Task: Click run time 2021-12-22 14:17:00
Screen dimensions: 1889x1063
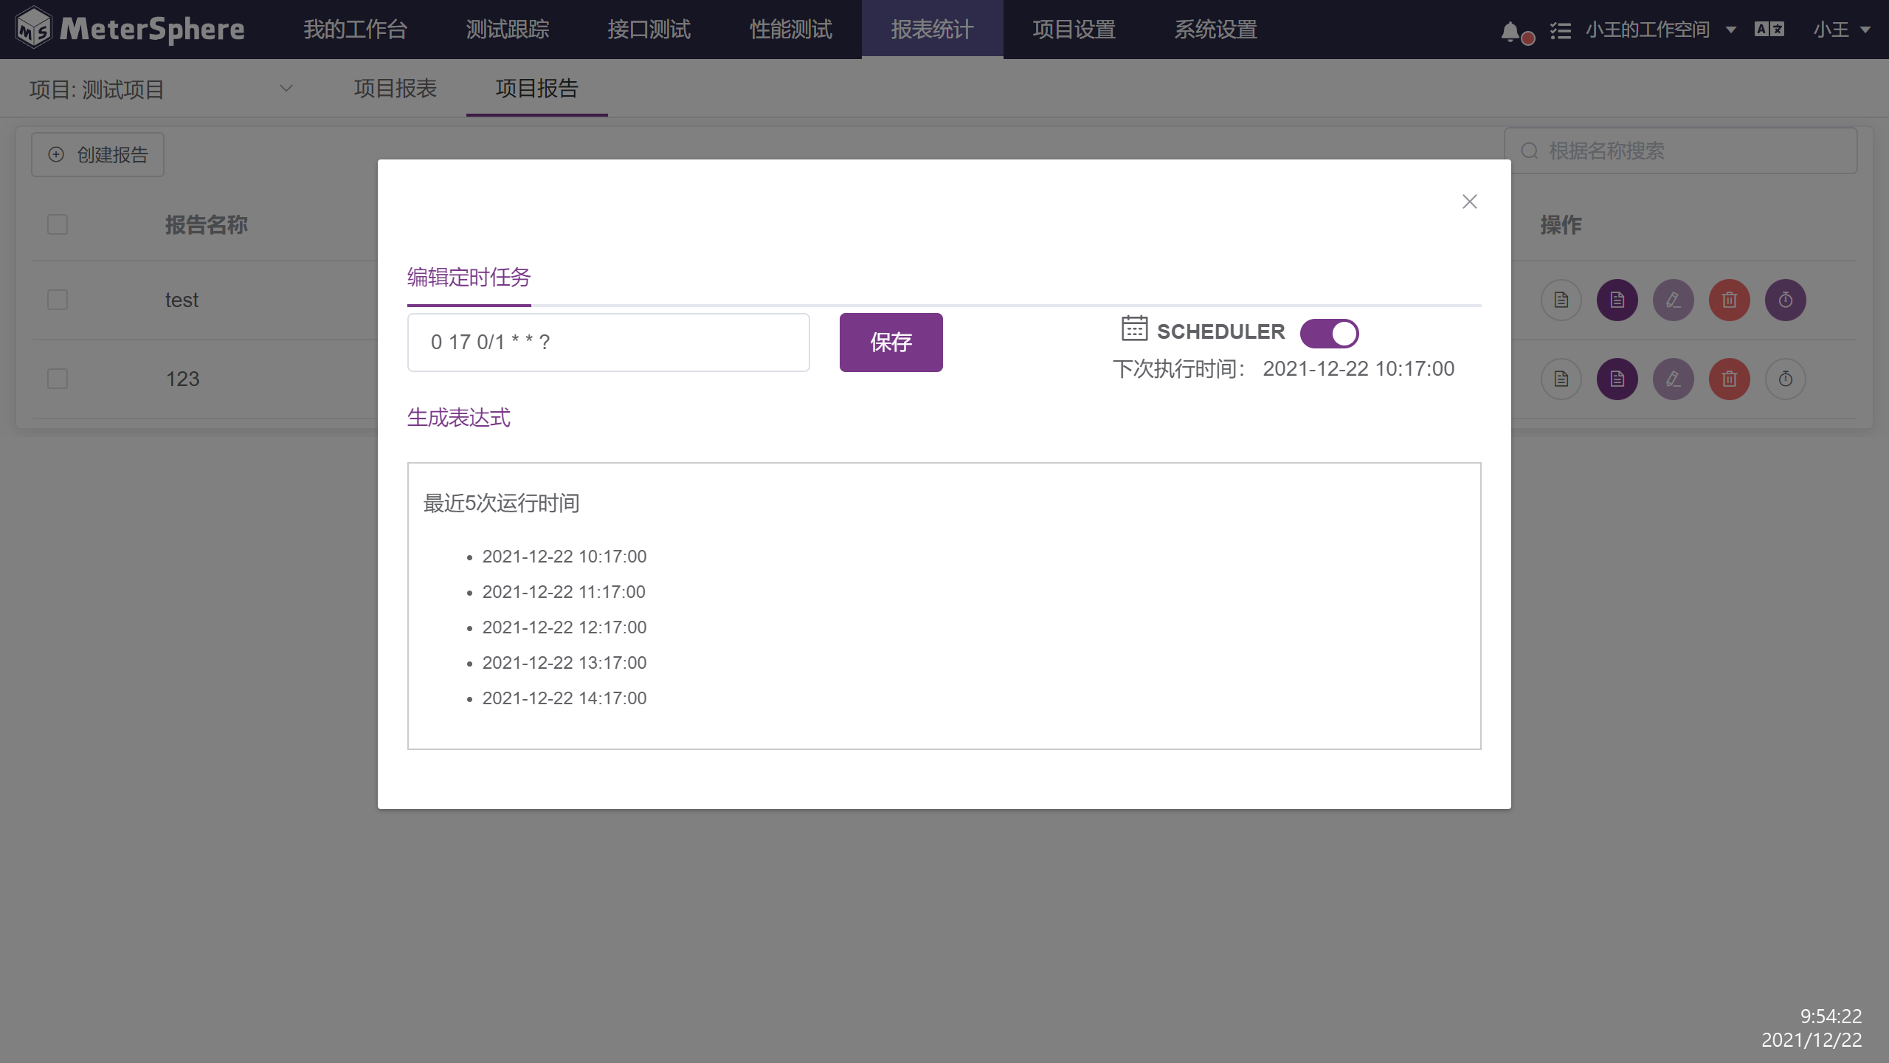Action: click(x=564, y=698)
